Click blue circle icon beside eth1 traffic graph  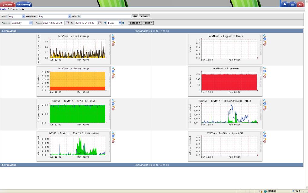tap(265, 103)
